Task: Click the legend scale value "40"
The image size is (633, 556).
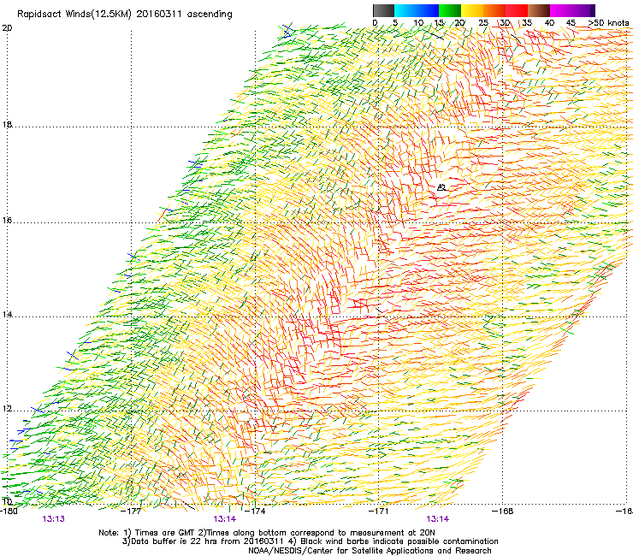Action: [x=549, y=23]
